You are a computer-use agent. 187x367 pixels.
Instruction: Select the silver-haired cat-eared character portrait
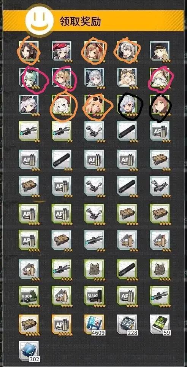(94, 78)
